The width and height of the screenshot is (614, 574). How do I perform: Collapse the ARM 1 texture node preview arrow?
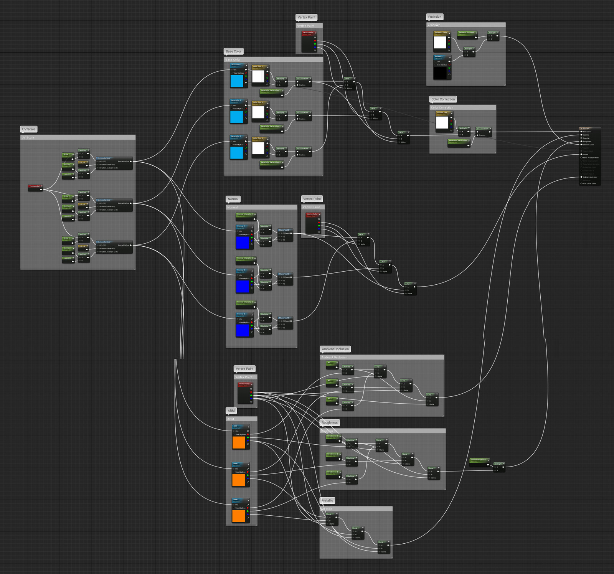[248, 426]
